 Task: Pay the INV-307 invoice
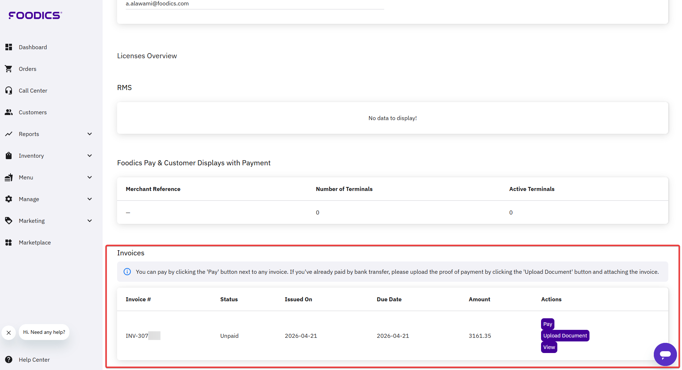pyautogui.click(x=548, y=324)
